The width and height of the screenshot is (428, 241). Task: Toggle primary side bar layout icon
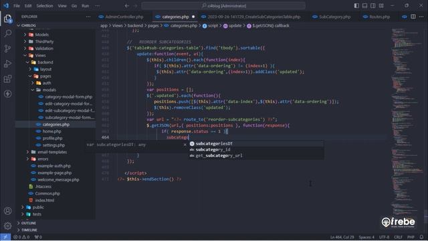point(356,6)
